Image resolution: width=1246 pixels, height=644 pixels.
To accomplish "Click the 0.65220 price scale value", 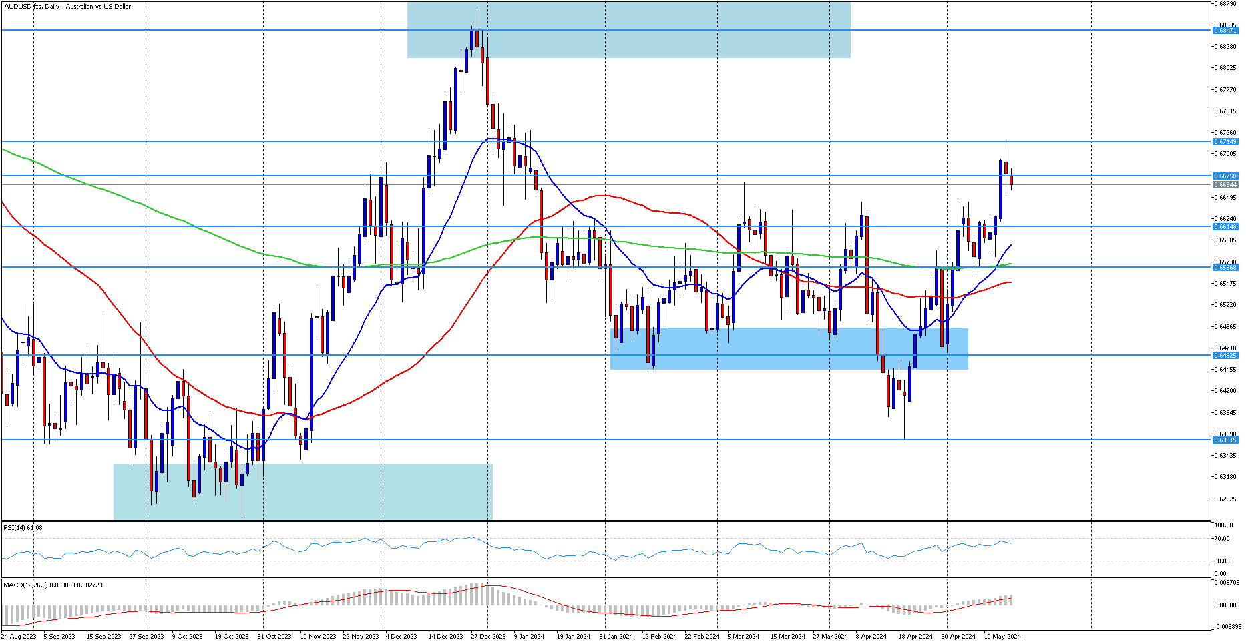I will point(1225,304).
